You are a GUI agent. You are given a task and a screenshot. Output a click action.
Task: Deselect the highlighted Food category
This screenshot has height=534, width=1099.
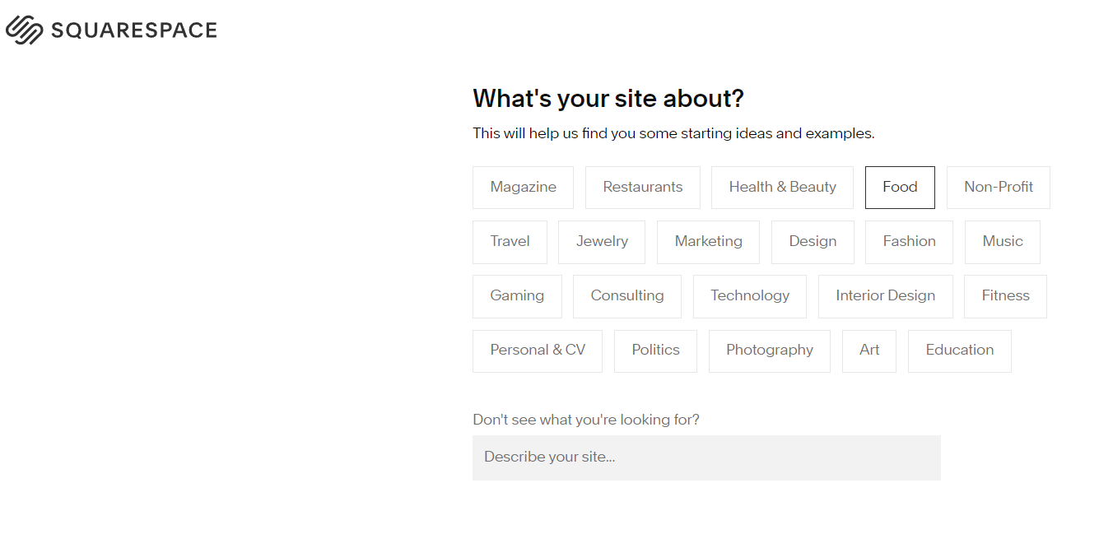coord(899,188)
